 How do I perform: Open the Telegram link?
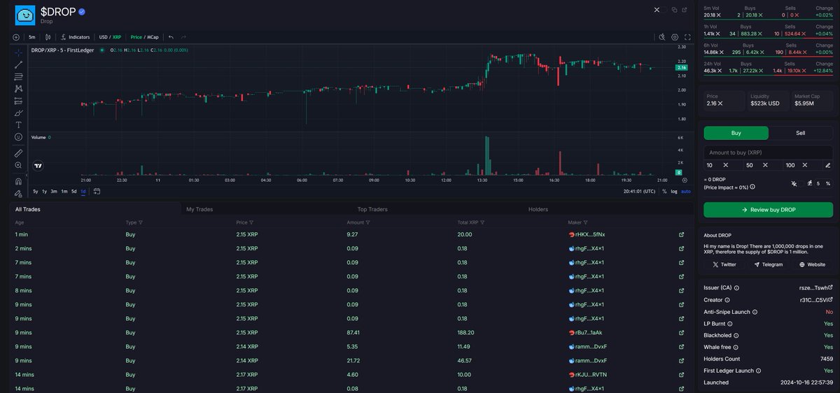coord(768,265)
